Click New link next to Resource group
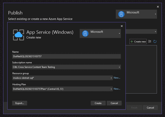Viewport: 165px width, 117px height. 117,78
